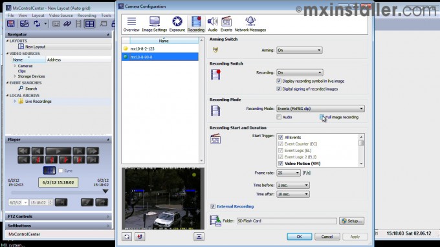Click the fast rewind button in Player
Screen dimensions: 440x247
(23, 151)
